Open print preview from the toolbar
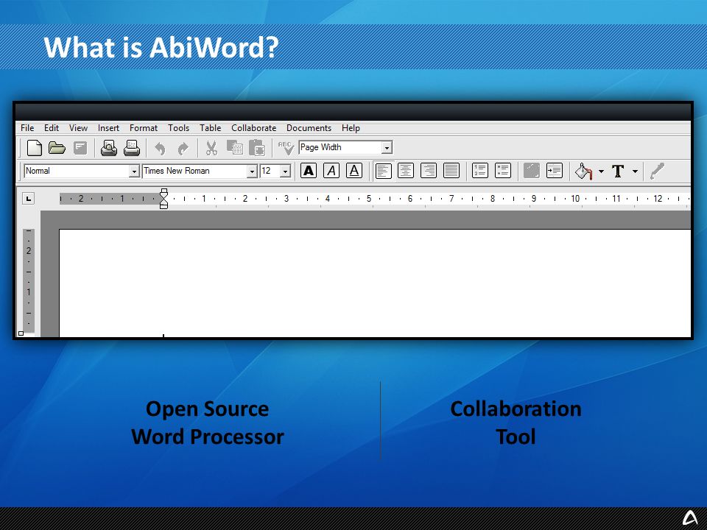 tap(109, 148)
